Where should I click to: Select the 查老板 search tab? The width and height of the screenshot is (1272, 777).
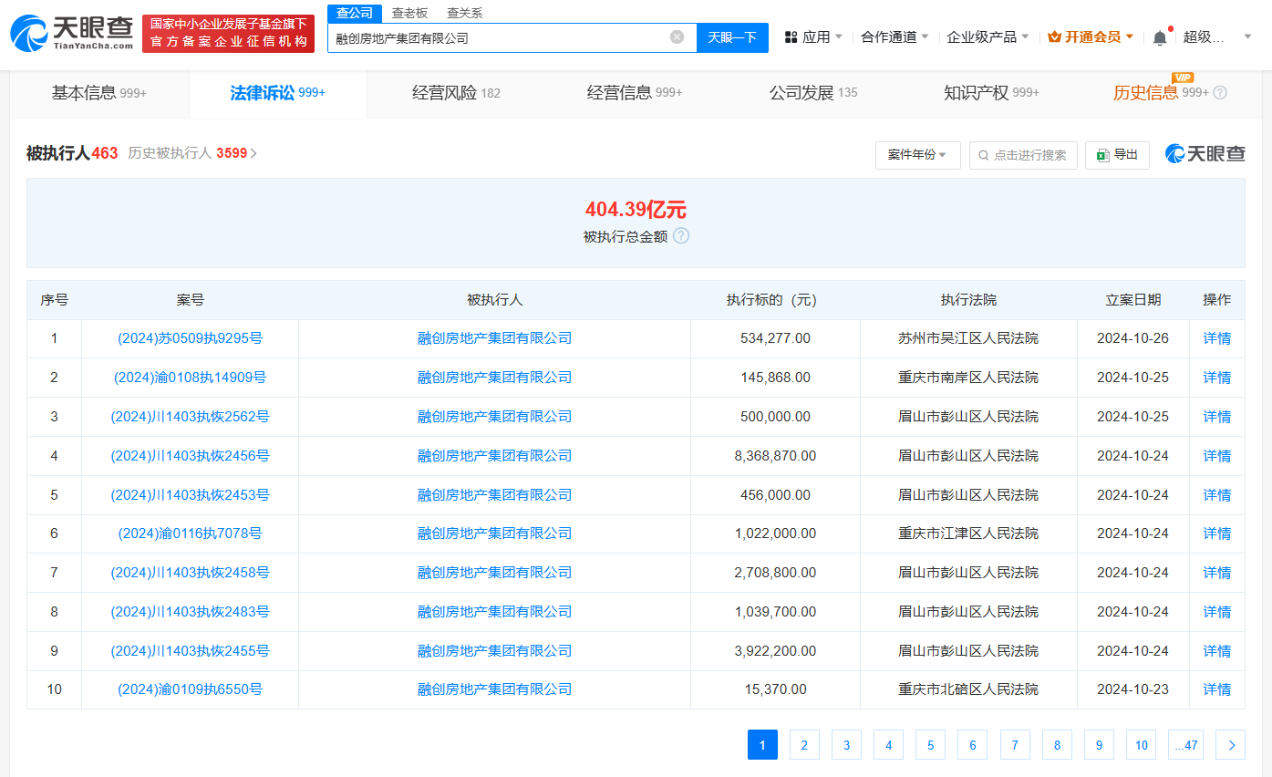pyautogui.click(x=409, y=13)
